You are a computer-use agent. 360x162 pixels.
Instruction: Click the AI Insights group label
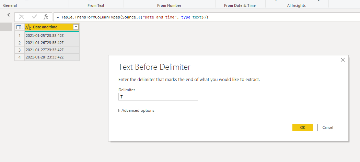(297, 5)
